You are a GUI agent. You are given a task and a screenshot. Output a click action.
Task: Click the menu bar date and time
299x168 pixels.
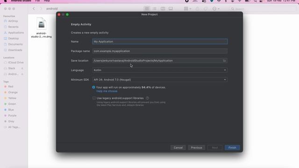(x=281, y=1)
